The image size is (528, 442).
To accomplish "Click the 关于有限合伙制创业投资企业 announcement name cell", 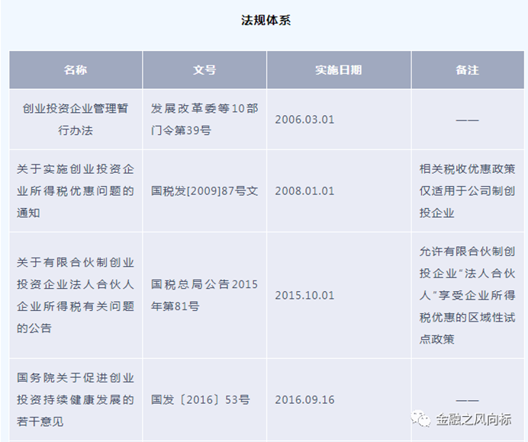I will tap(76, 295).
